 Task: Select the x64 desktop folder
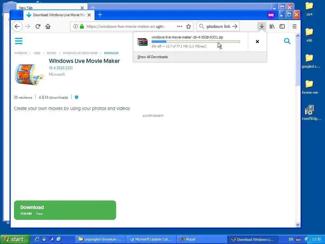point(309,9)
